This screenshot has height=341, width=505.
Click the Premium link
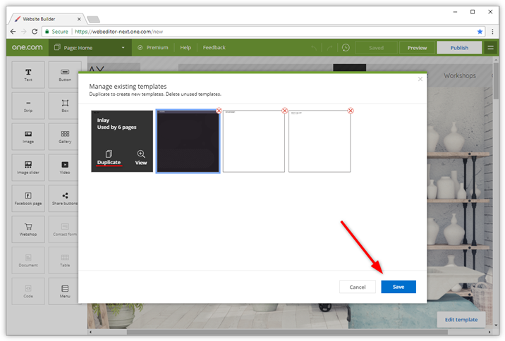pyautogui.click(x=153, y=48)
